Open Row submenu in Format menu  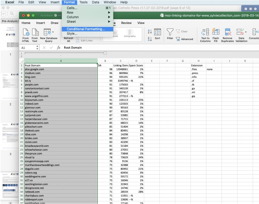point(87,13)
